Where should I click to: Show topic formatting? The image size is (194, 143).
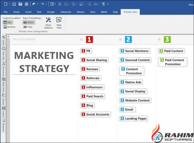pyautogui.click(x=29, y=22)
